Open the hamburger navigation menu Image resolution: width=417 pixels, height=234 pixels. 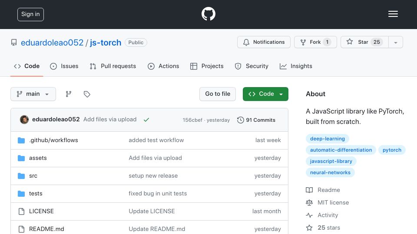coord(393,14)
